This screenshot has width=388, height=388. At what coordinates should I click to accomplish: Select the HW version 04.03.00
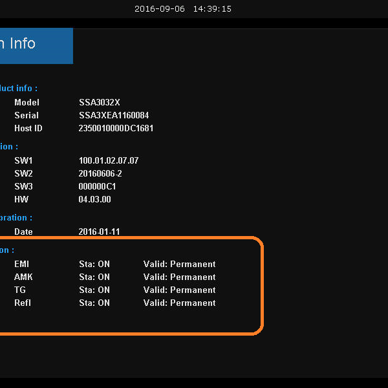(x=94, y=199)
